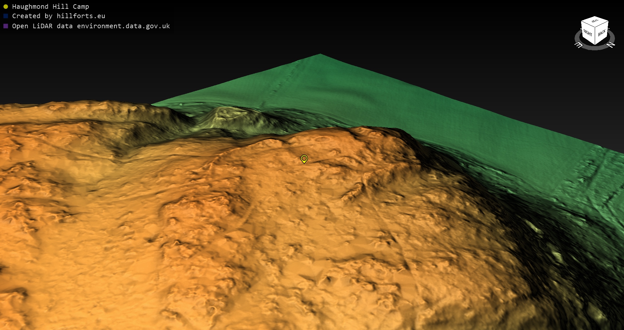Open the environment.data.gov.uk link text
The image size is (624, 330).
tap(123, 26)
